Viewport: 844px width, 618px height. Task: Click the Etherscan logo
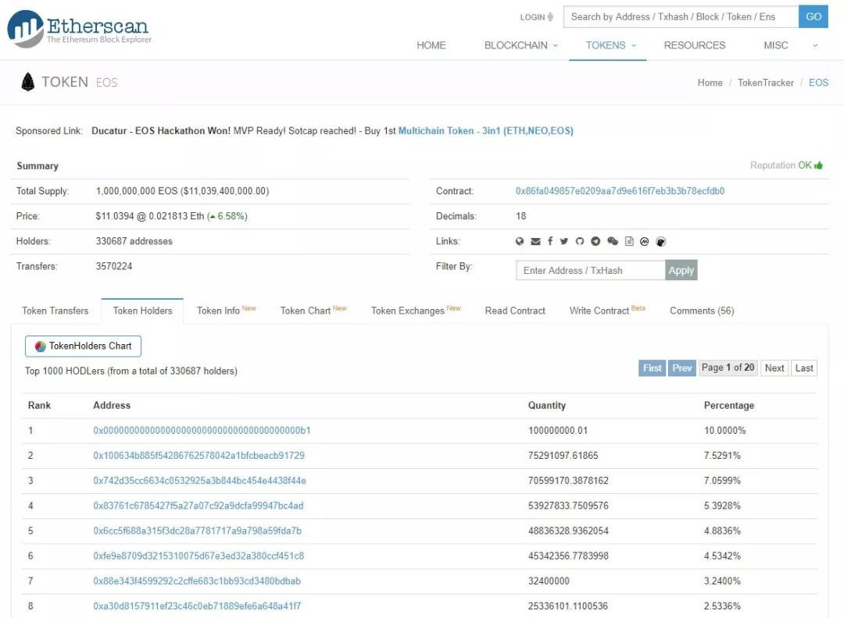tap(79, 29)
